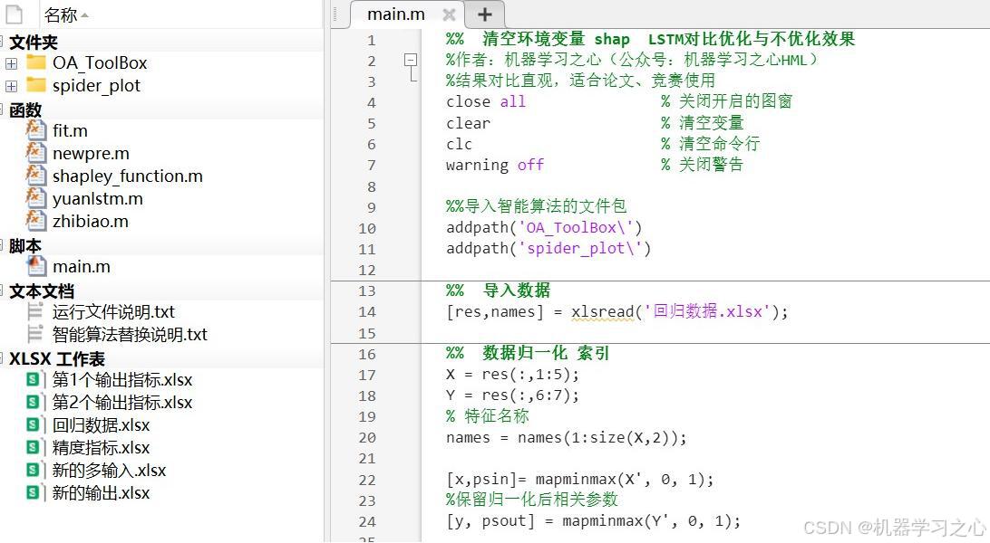The image size is (990, 543).
Task: Click the addpath('OA_ToolBox\') line
Action: (544, 227)
